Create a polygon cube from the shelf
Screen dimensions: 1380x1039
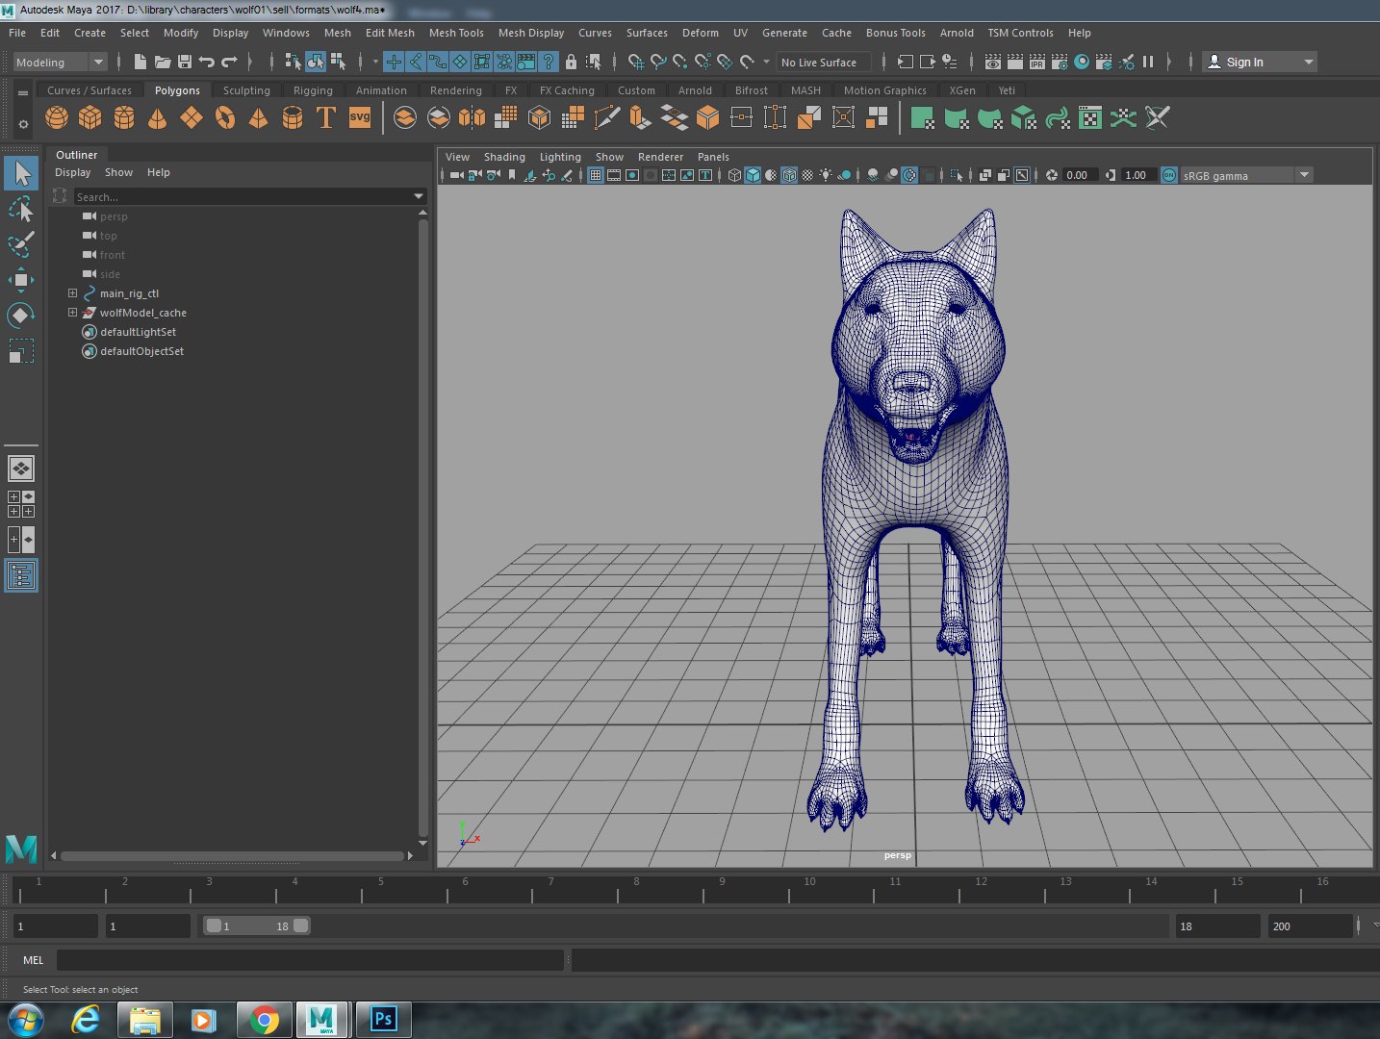pyautogui.click(x=90, y=118)
